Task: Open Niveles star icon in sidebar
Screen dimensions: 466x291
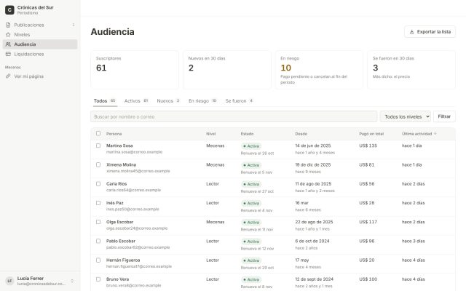Action: coord(8,35)
